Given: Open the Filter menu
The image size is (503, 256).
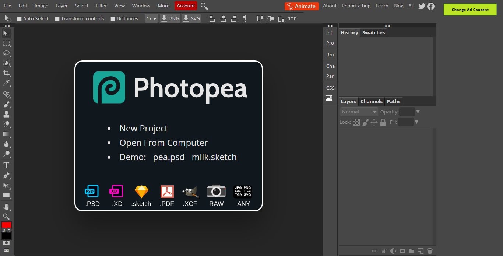Looking at the screenshot, I should point(101,6).
